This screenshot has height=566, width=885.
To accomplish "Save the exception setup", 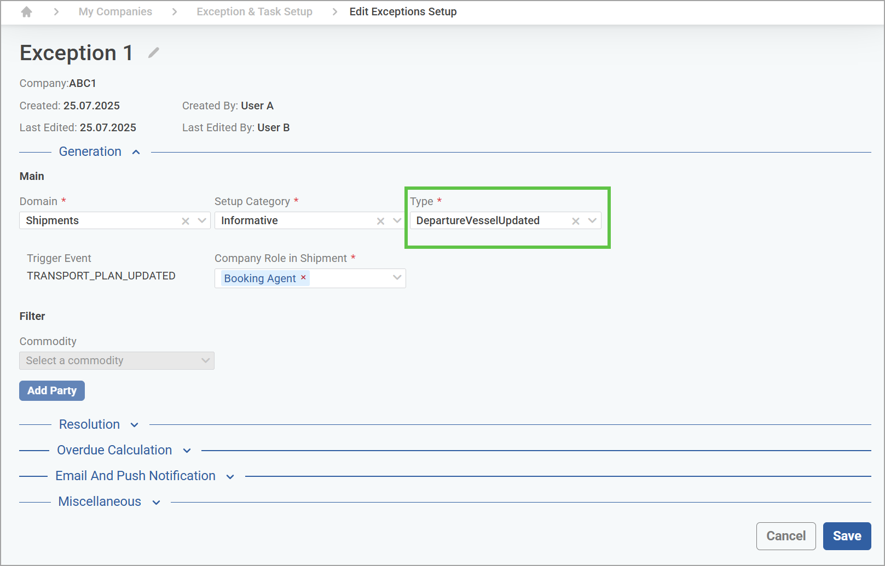I will click(x=847, y=536).
